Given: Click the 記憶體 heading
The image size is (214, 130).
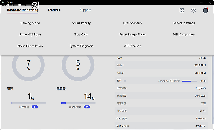Looking at the screenshot, I should [61, 89].
